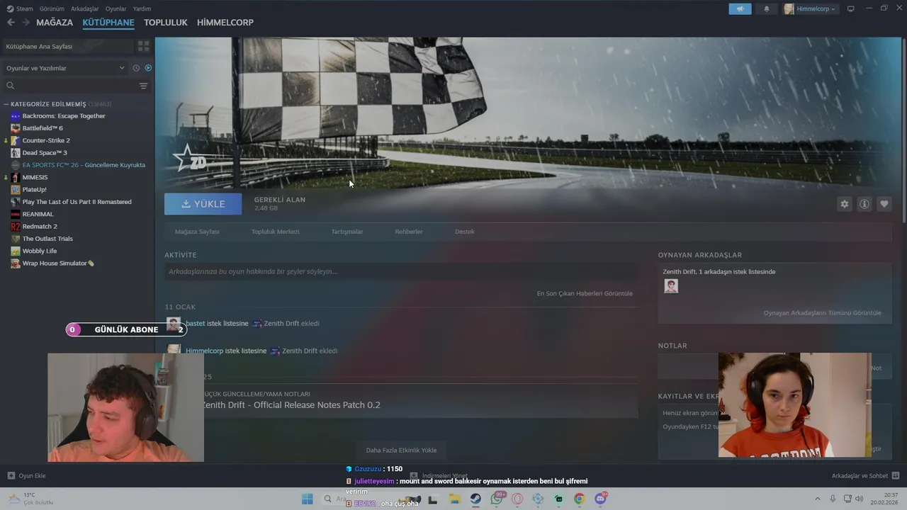Open the taskbar weather widget
Screen dimensions: 907x510
tap(30, 499)
